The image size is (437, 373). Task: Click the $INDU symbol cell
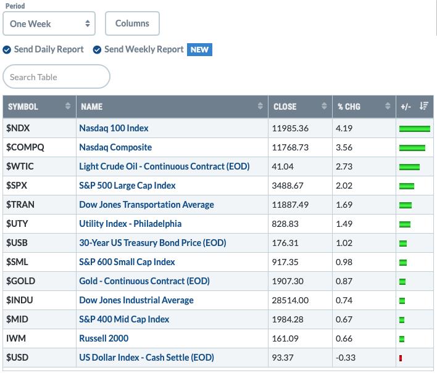click(x=40, y=300)
